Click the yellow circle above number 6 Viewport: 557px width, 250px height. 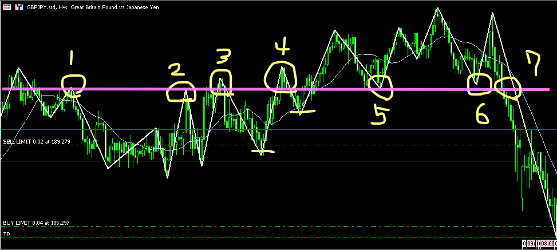479,85
